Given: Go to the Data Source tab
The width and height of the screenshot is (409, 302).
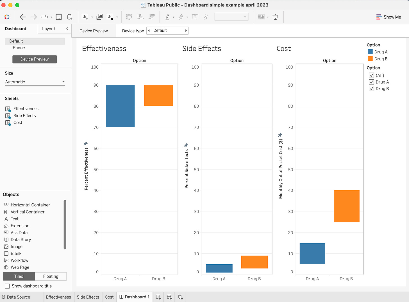Looking at the screenshot, I should [x=19, y=297].
